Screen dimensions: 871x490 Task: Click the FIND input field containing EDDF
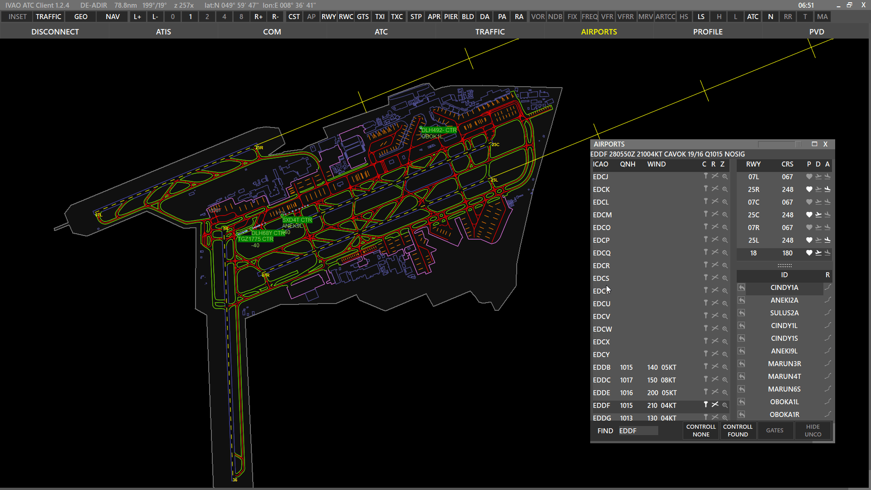tap(638, 431)
